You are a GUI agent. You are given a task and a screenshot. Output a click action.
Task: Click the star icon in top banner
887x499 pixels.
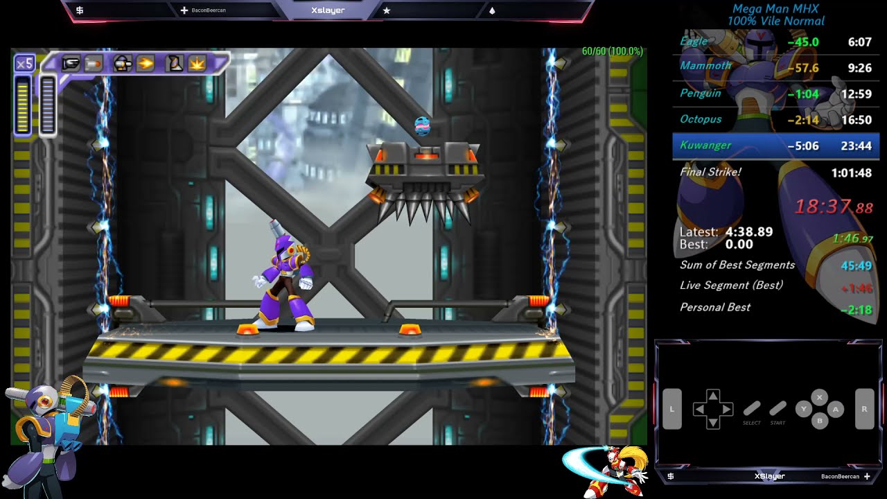387,10
